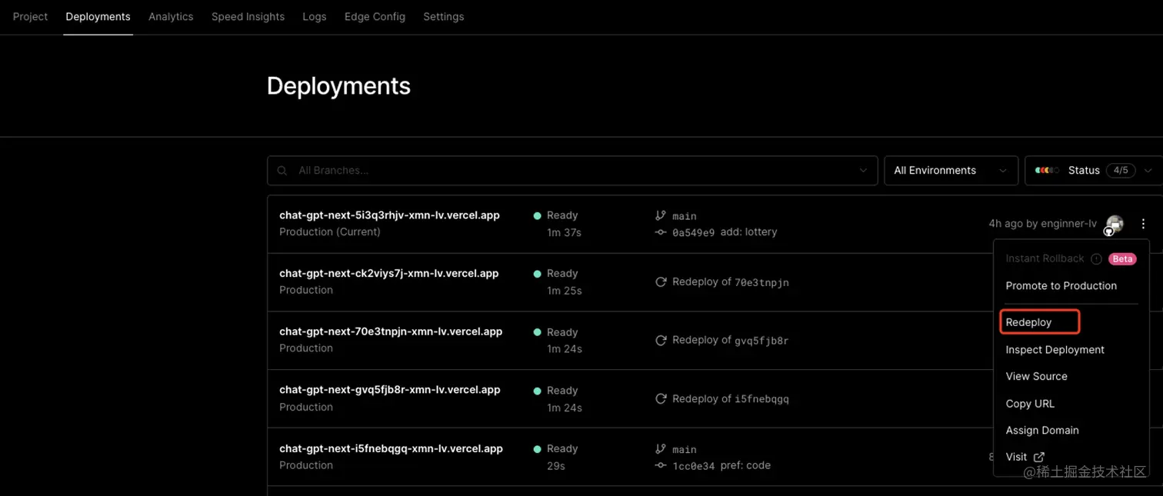
Task: Click the 4h ago by enginner-lv text
Action: coord(1042,224)
